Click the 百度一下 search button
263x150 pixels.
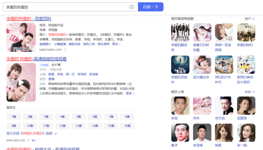click(x=150, y=7)
